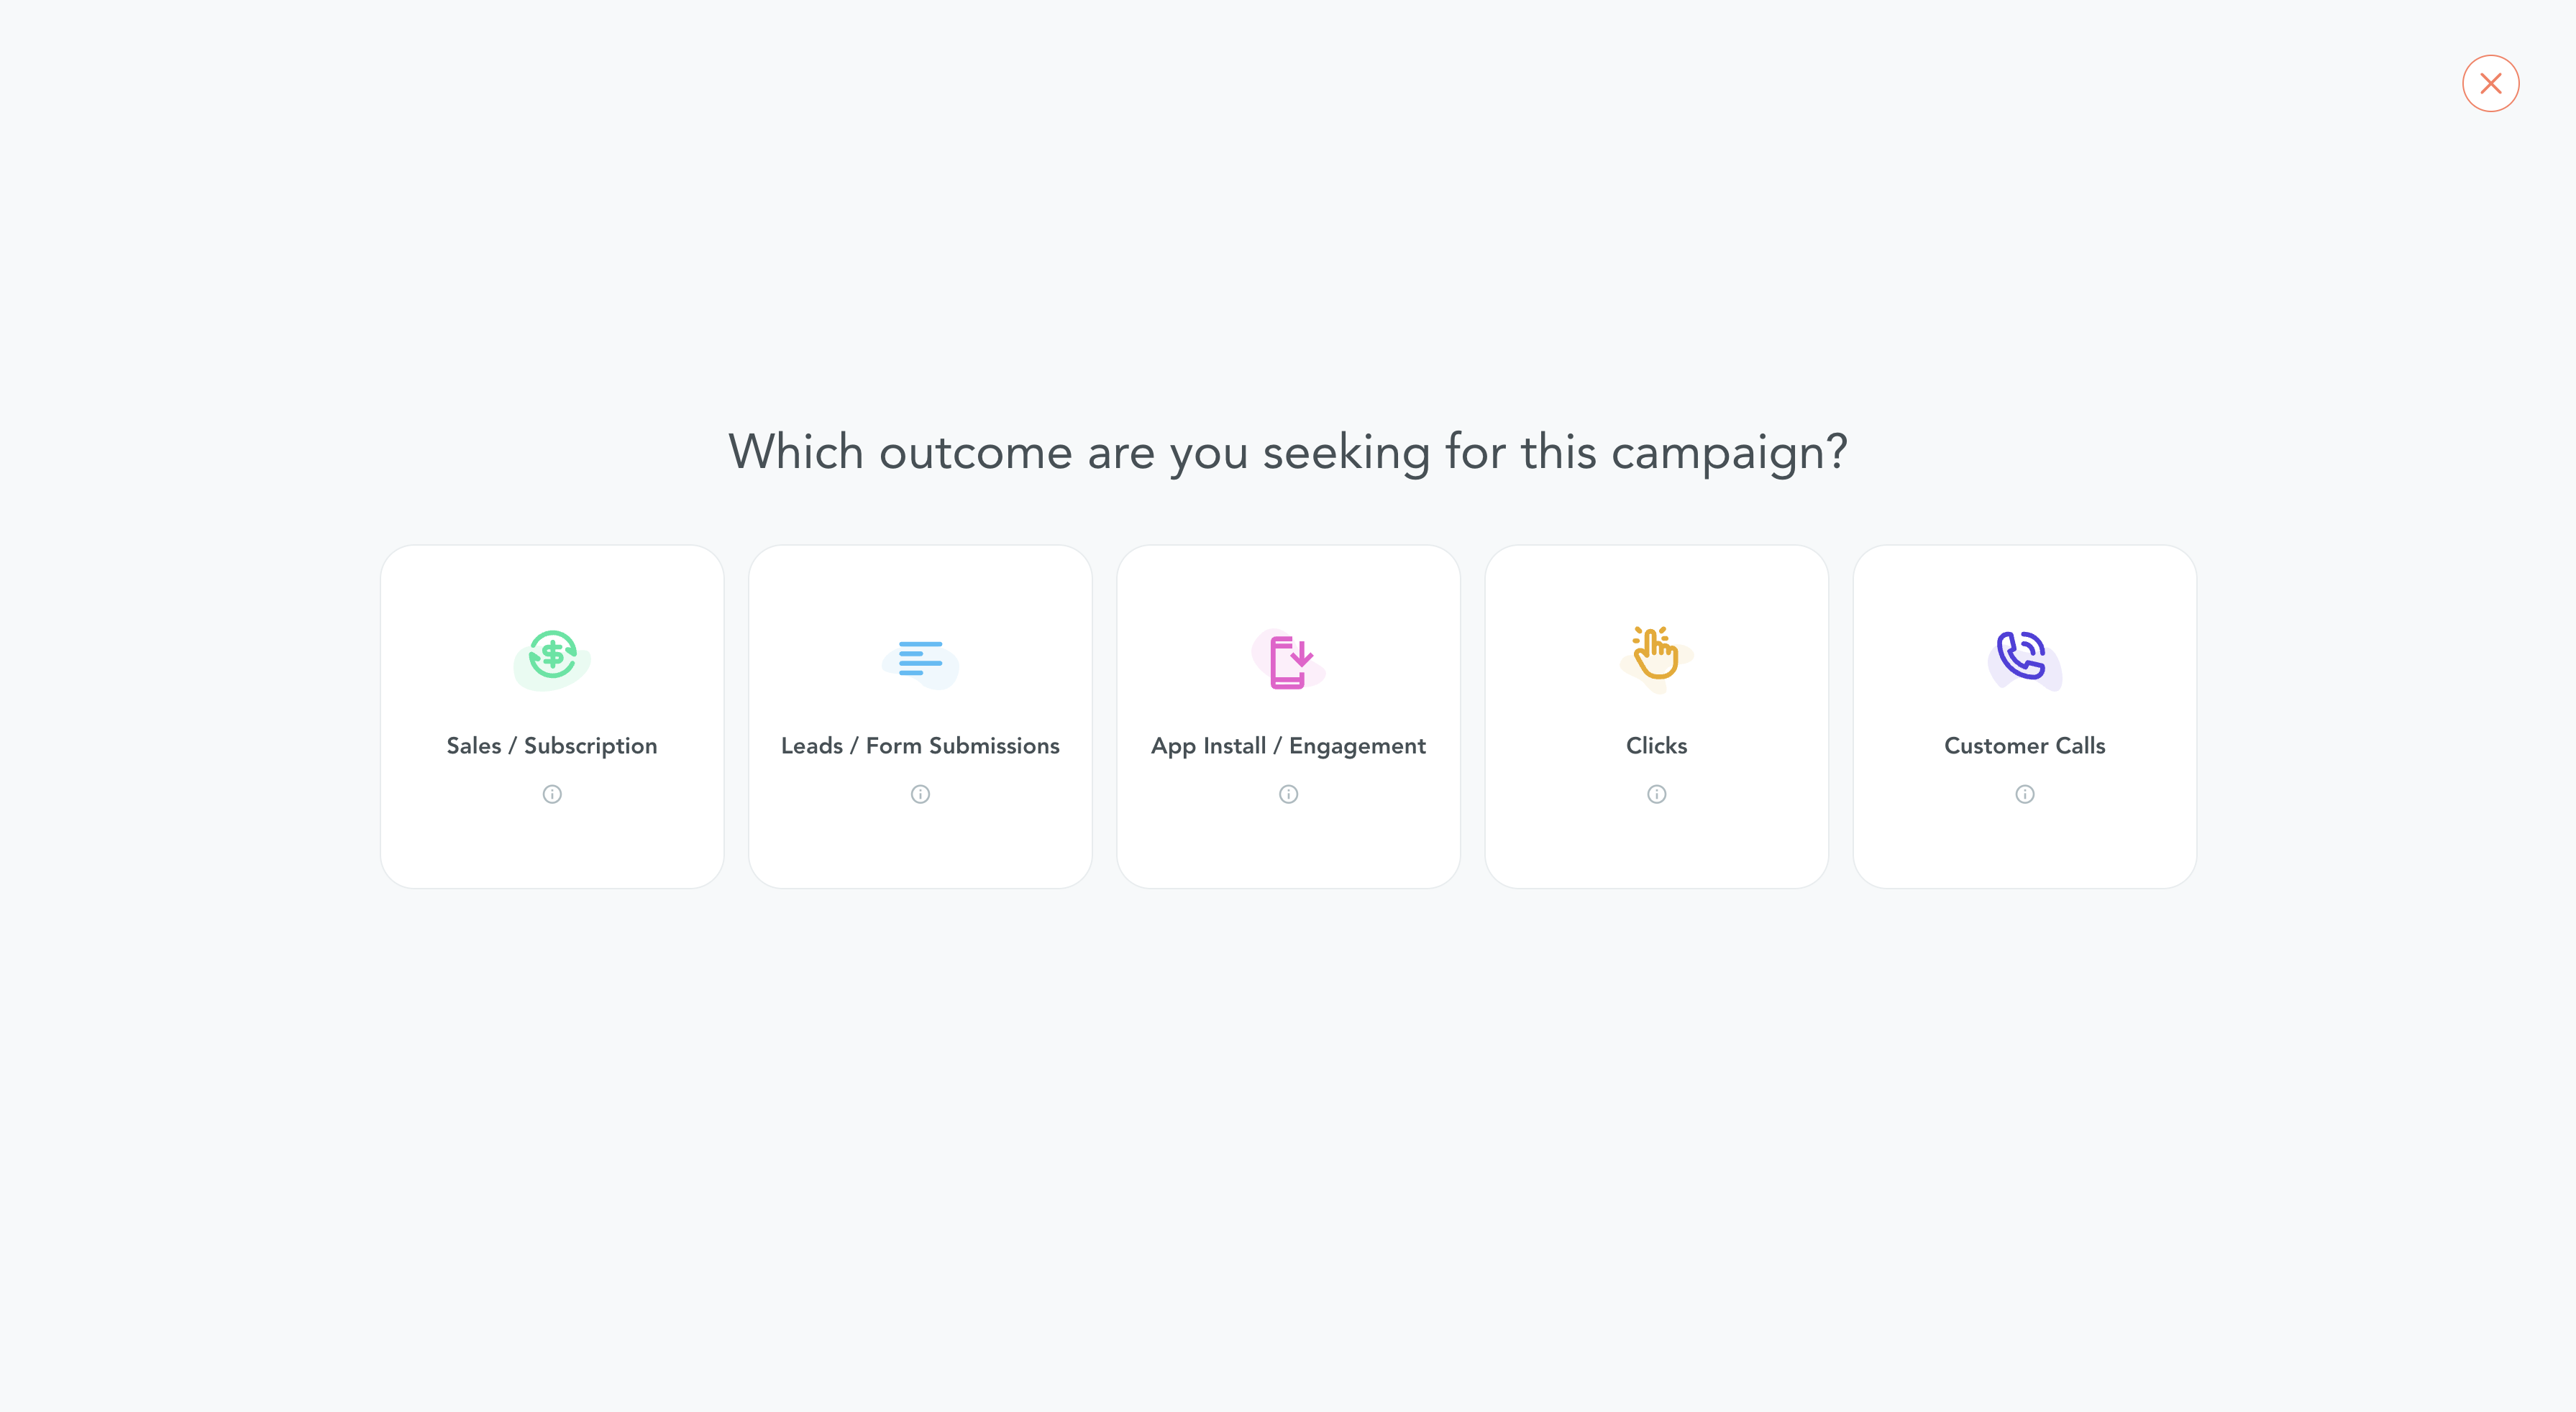
Task: Click the orange hand Clicks icon
Action: pos(1656,657)
